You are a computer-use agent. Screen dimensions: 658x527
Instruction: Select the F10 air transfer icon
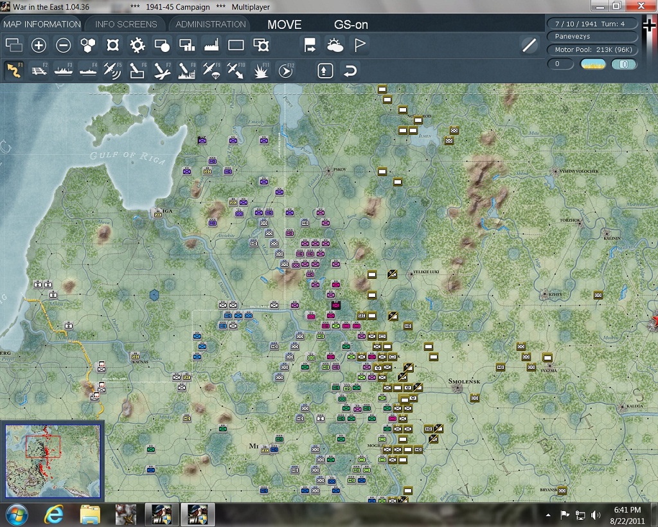(236, 70)
